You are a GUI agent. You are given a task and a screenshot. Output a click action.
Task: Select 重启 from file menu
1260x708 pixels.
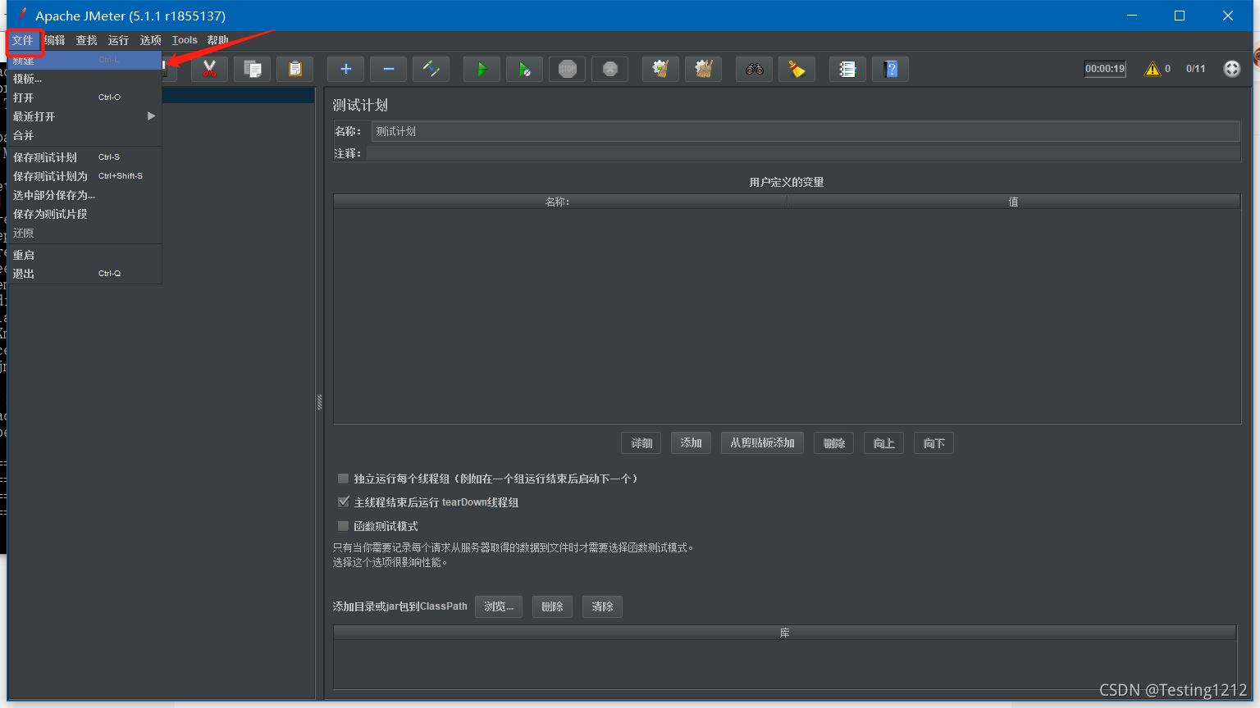(84, 255)
